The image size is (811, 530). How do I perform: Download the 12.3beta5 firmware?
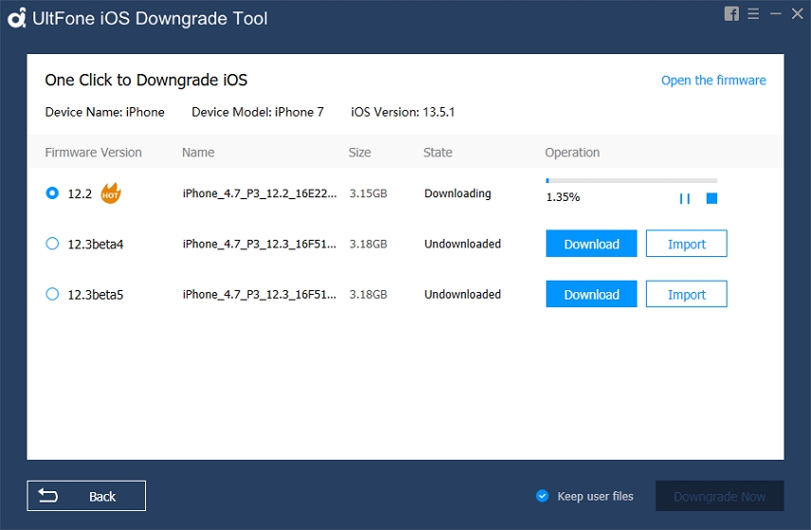click(x=591, y=294)
